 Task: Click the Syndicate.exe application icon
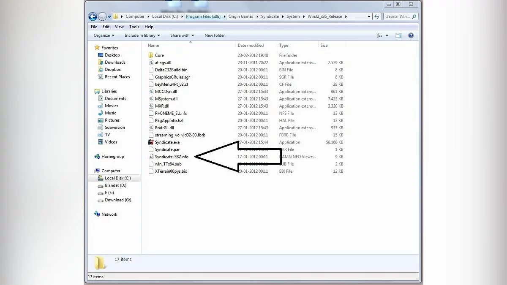151,142
